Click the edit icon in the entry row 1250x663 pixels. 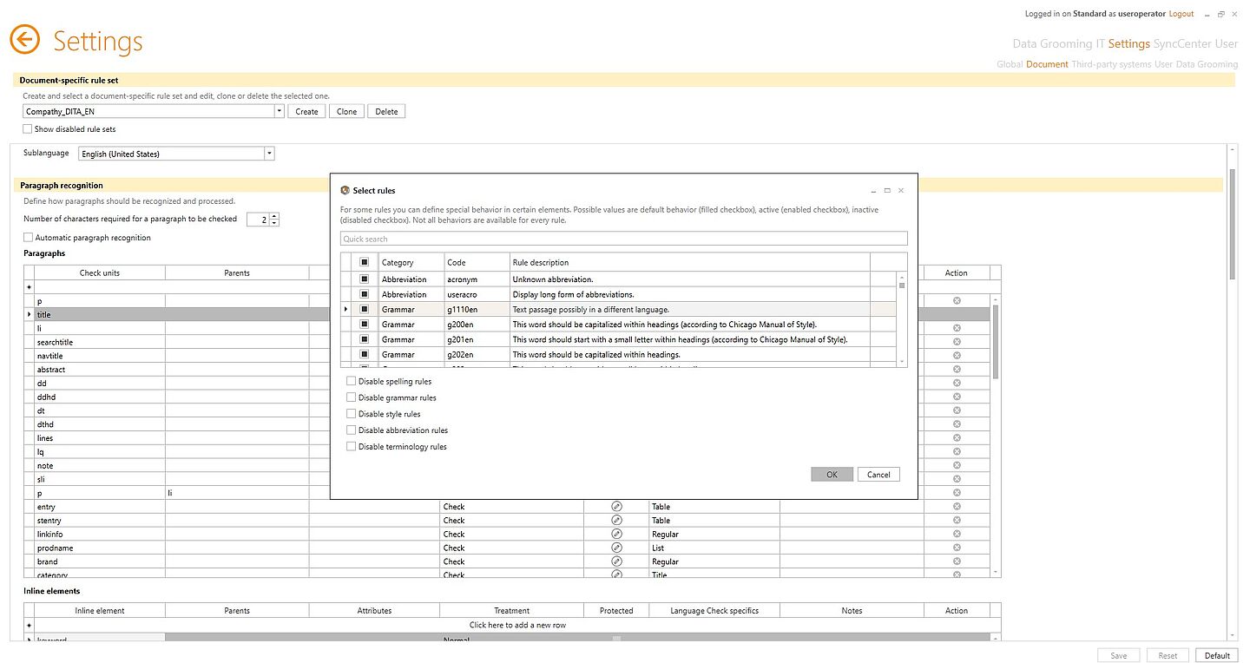tap(616, 507)
